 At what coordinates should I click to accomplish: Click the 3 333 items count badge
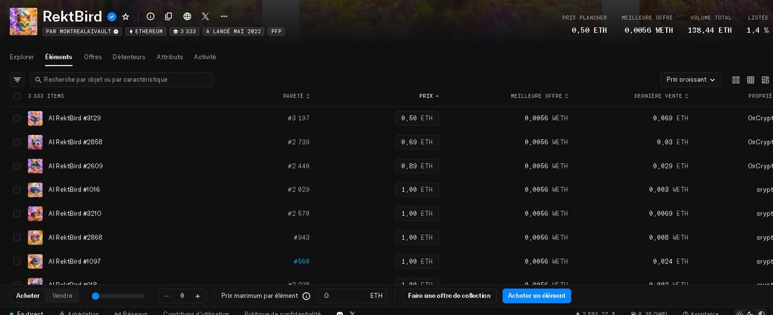tap(184, 31)
